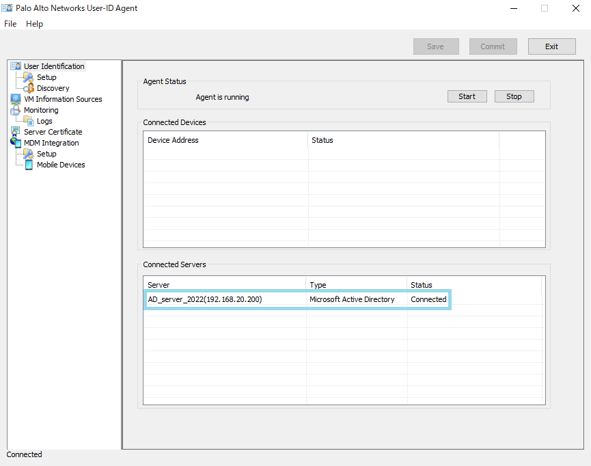
Task: Click the Server Certificate icon
Action: 16,132
